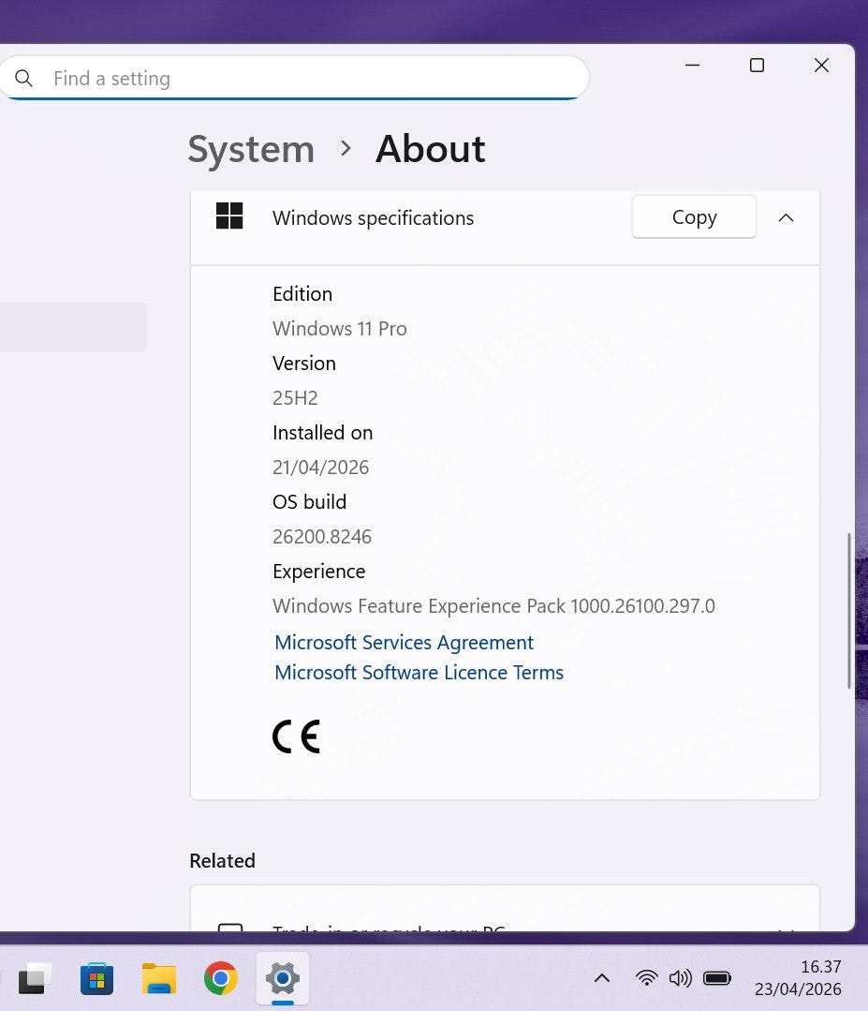Open the clock showing 16.37
The width and height of the screenshot is (868, 1011).
click(x=798, y=978)
